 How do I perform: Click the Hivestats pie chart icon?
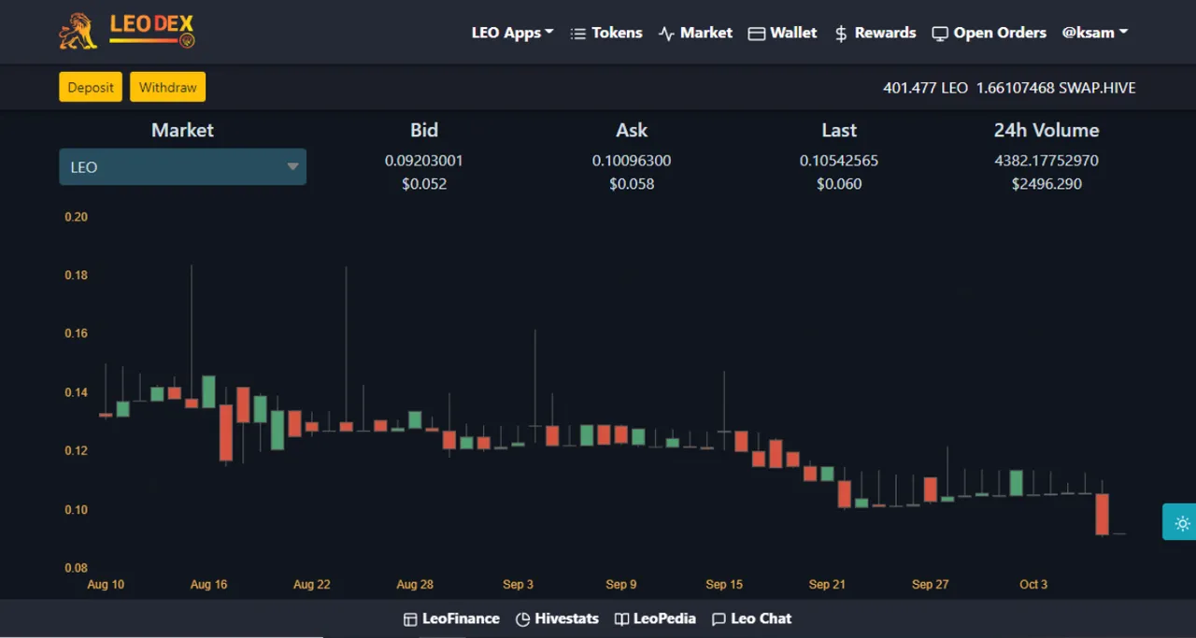[x=523, y=619]
